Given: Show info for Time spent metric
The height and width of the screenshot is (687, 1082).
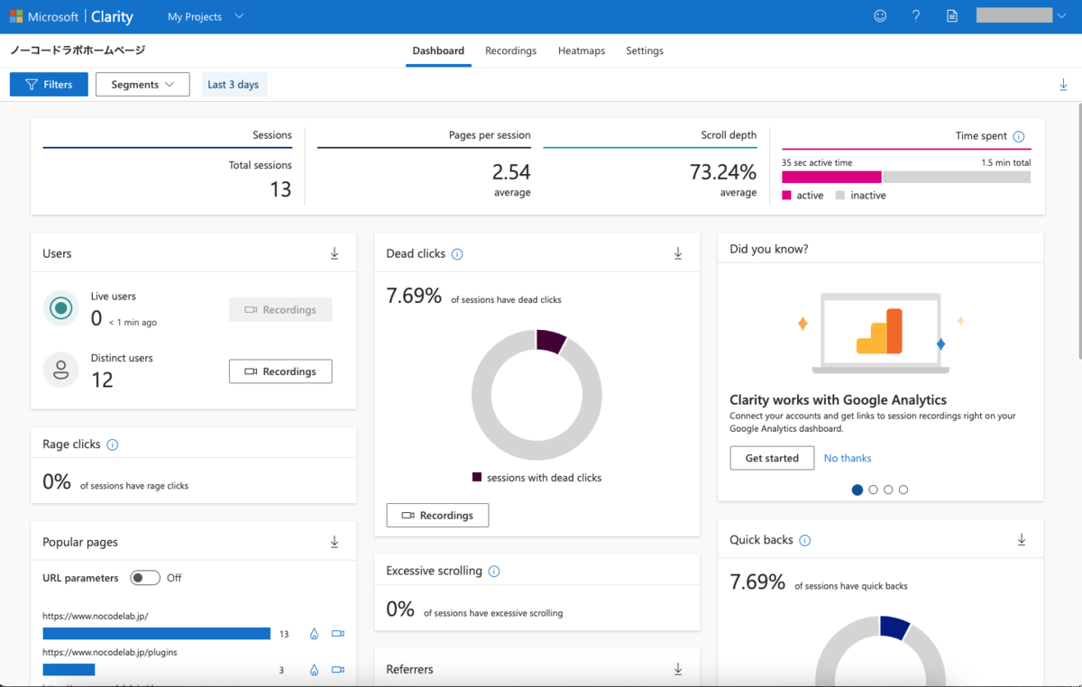Looking at the screenshot, I should pyautogui.click(x=1019, y=136).
